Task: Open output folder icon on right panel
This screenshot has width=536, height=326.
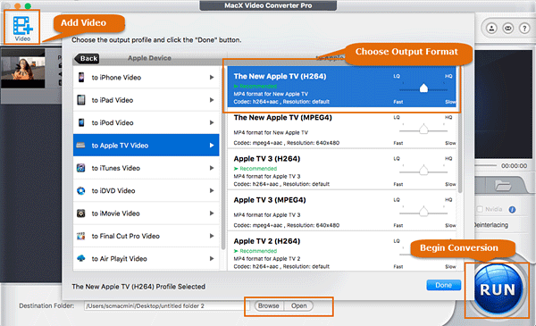Action: point(503,186)
